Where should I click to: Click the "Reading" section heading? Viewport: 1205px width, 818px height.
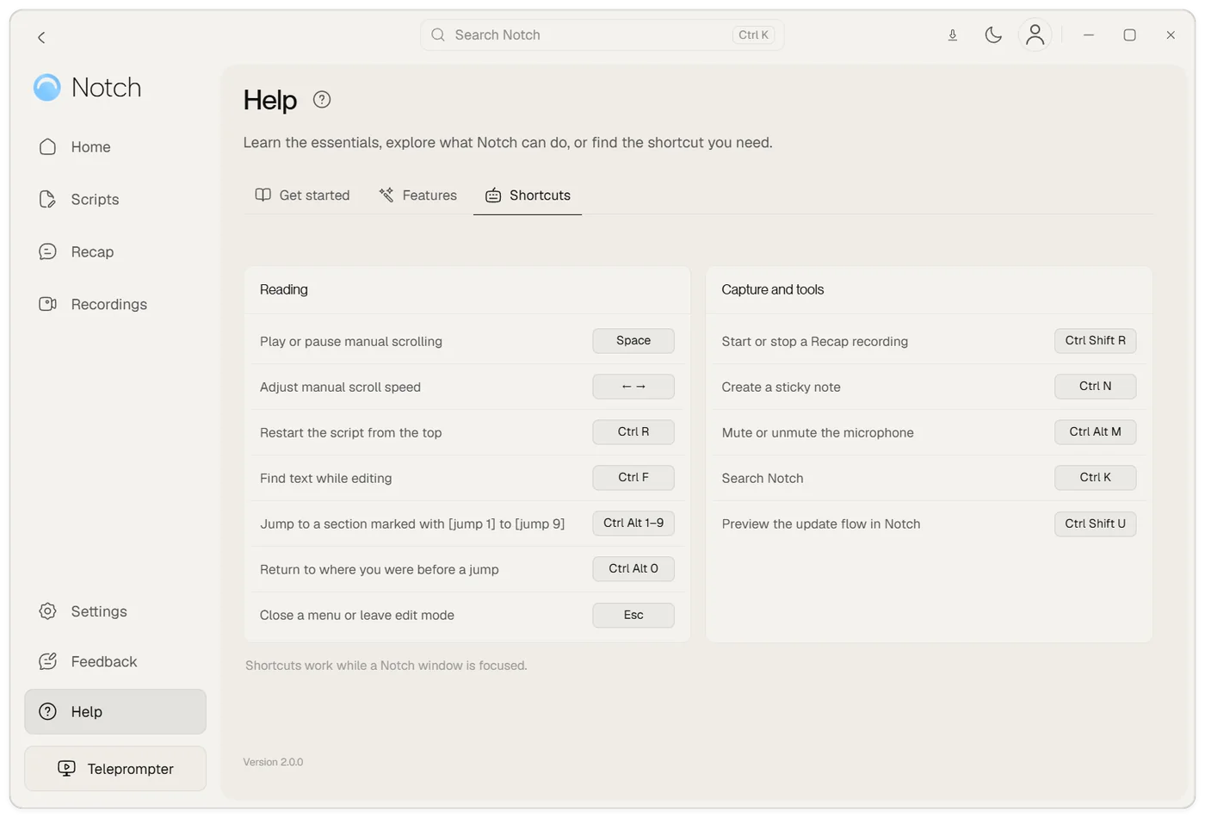pyautogui.click(x=284, y=290)
